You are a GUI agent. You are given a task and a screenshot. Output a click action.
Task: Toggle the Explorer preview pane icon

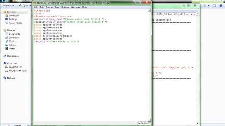click(215, 6)
